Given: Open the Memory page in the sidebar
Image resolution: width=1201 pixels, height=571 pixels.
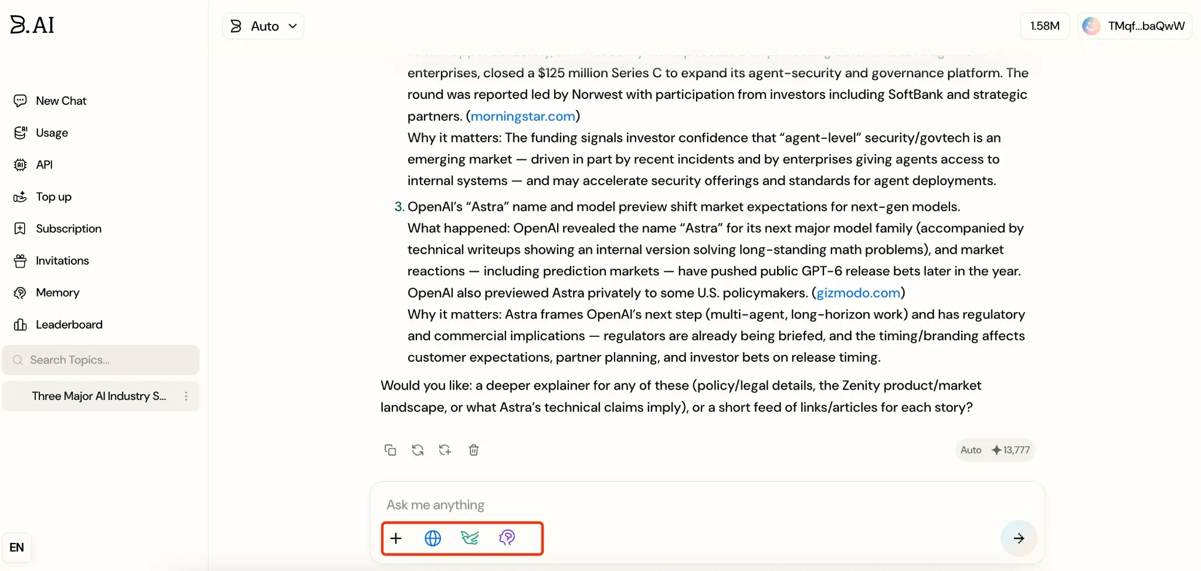Looking at the screenshot, I should [46, 292].
